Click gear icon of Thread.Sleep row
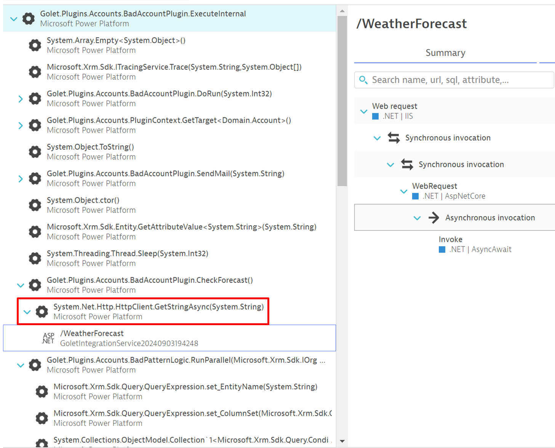The height and width of the screenshot is (448, 555). coord(35,258)
